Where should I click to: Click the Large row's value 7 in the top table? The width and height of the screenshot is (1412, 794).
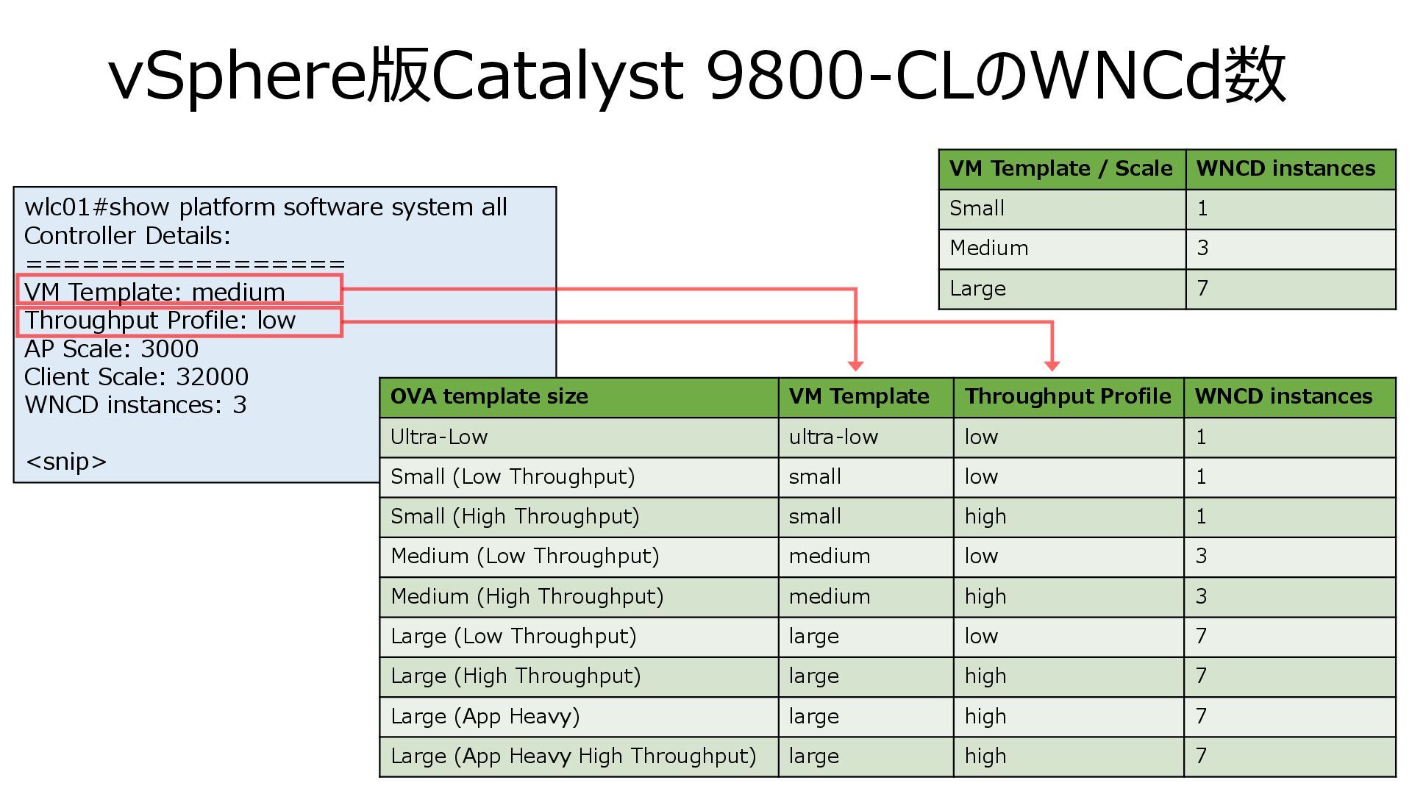pyautogui.click(x=1203, y=288)
